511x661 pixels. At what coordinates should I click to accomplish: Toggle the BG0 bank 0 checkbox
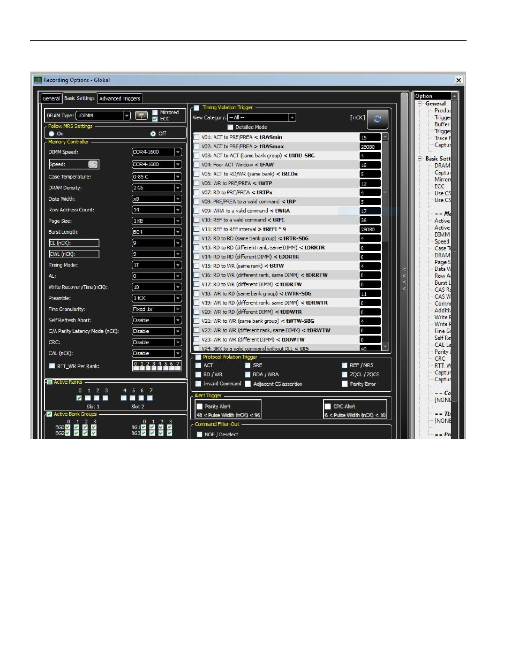[x=68, y=427]
